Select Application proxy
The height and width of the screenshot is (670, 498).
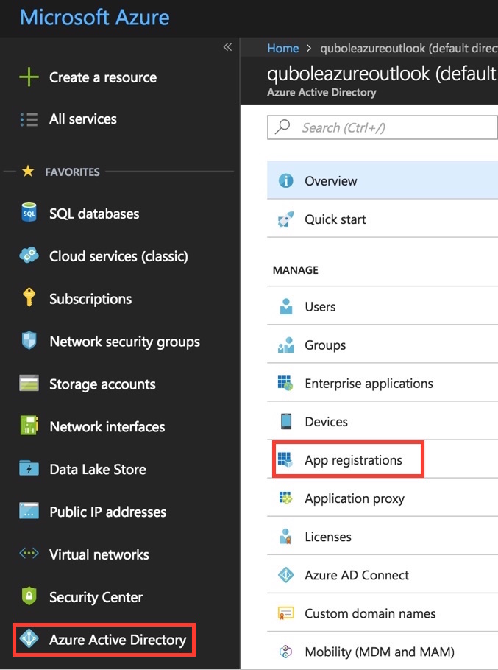coord(383,498)
